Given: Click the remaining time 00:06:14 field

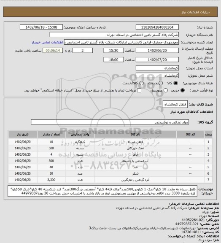Looking at the screenshot, I should [53, 51].
